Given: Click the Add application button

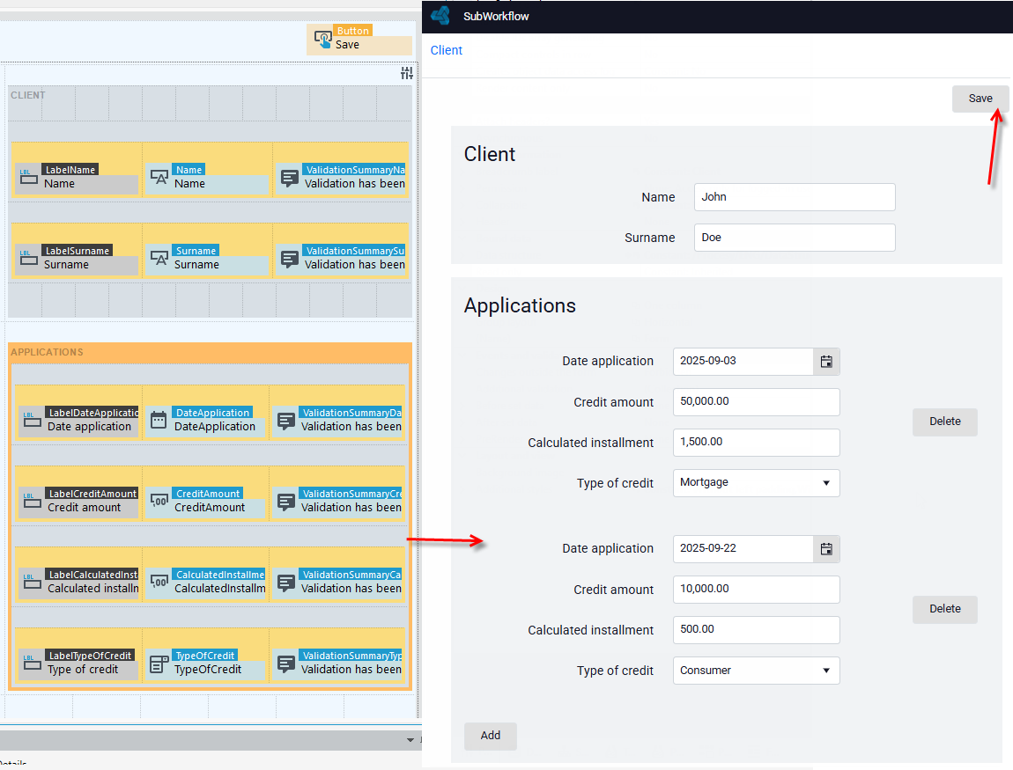Looking at the screenshot, I should click(x=491, y=736).
